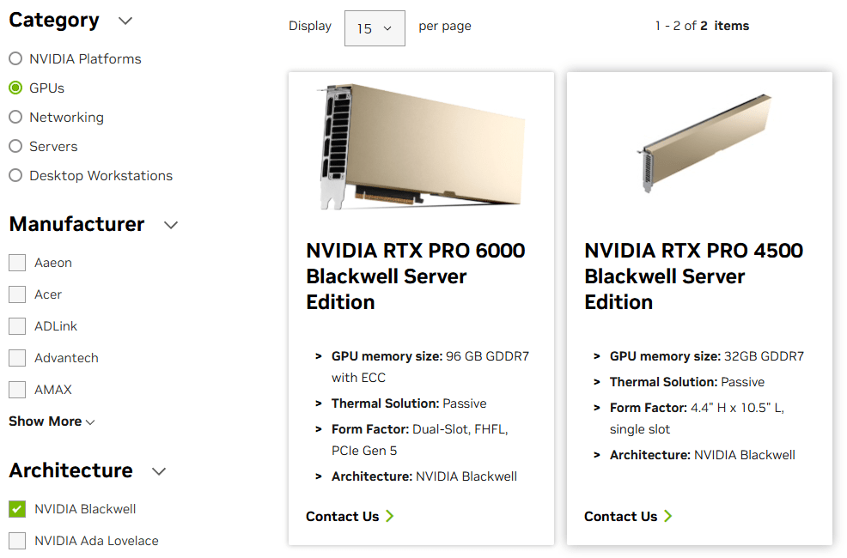Select the Networking category radio button
The image size is (847, 558).
[15, 117]
